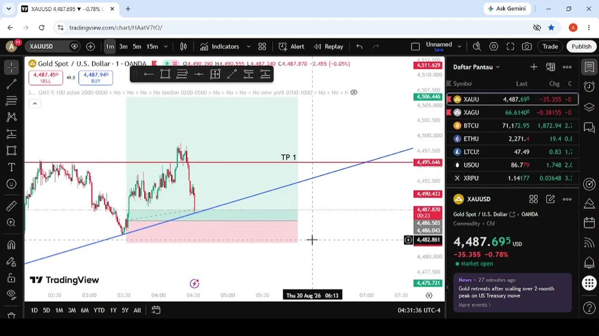599x336 pixels.
Task: Open watchlist three-dot more menu
Action: coord(567,67)
